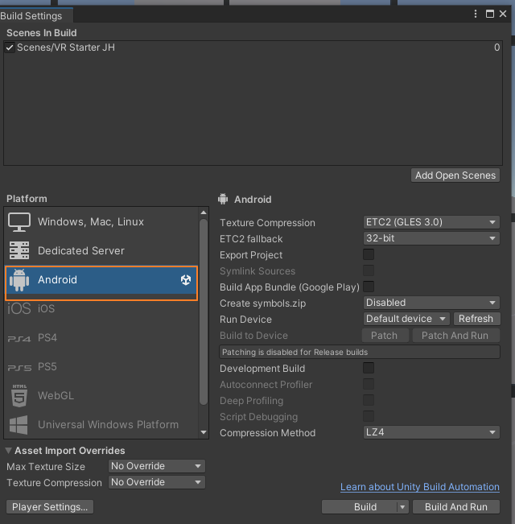Toggle the Autoconnect Profiler checkbox
This screenshot has width=515, height=524.
click(369, 384)
